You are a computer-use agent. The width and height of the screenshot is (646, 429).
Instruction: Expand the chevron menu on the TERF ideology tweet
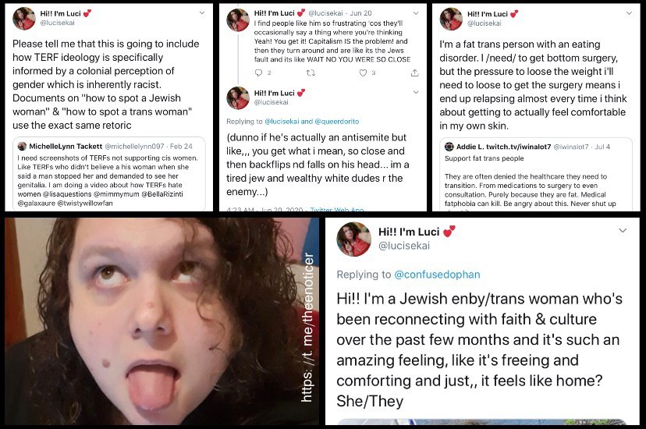202,12
